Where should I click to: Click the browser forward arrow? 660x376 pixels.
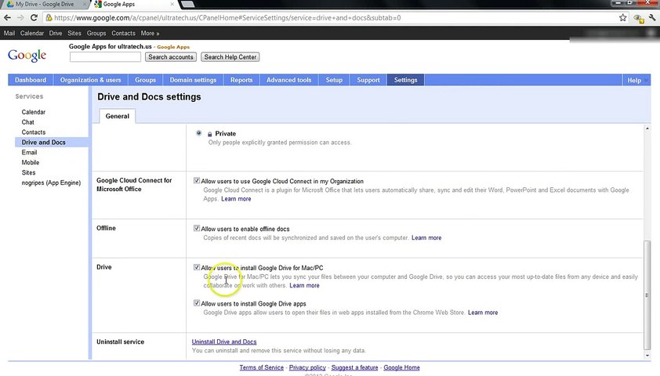point(20,18)
